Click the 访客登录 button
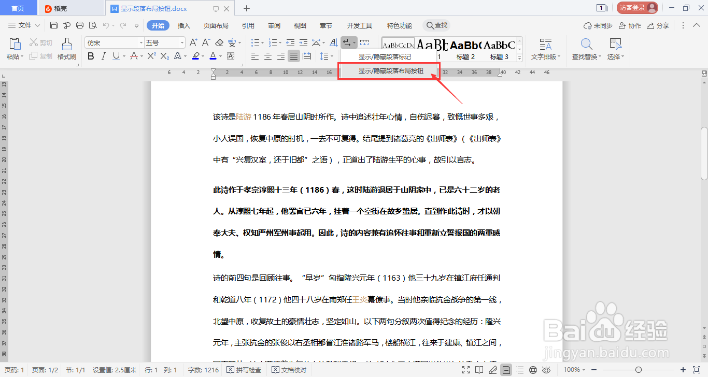This screenshot has height=377, width=708. pos(638,8)
